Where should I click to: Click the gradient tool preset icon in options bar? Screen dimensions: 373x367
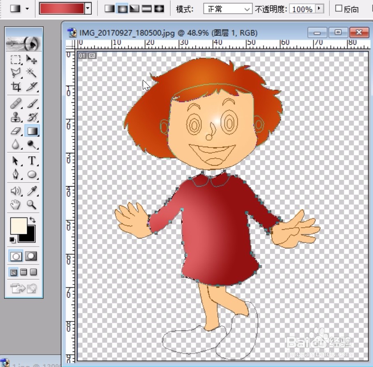click(x=15, y=9)
